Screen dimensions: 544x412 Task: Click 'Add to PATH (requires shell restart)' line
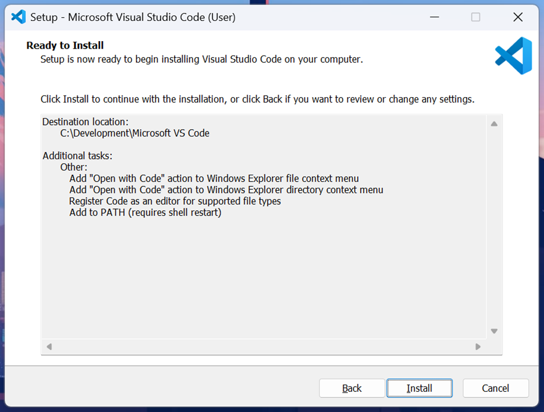[145, 212]
